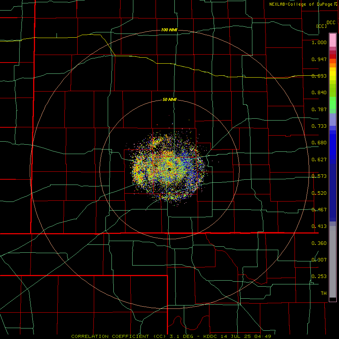
Task: Click the 0.680 color scale value
Action: pyautogui.click(x=319, y=143)
